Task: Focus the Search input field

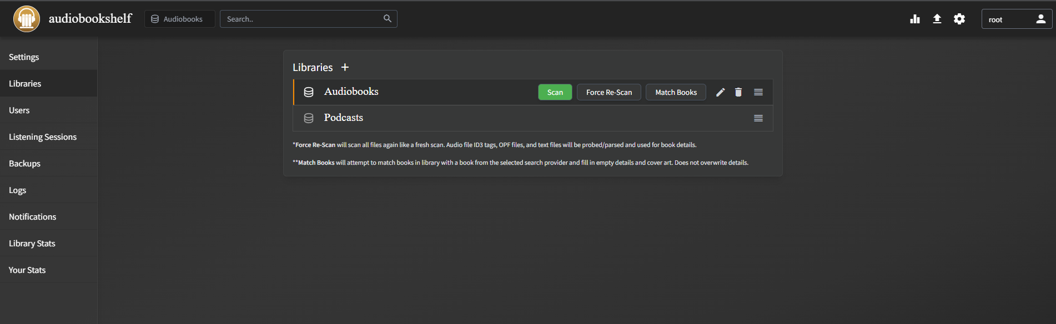Action: pyautogui.click(x=300, y=19)
